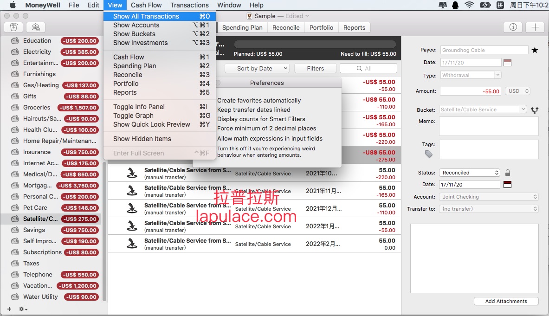The width and height of the screenshot is (549, 316).
Task: Expand the Bucket combo box arrow
Action: pos(523,110)
